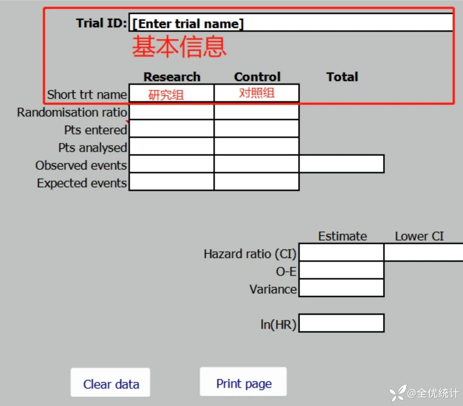The image size is (463, 406).
Task: Click Control Pts analysed cell
Action: click(x=256, y=147)
